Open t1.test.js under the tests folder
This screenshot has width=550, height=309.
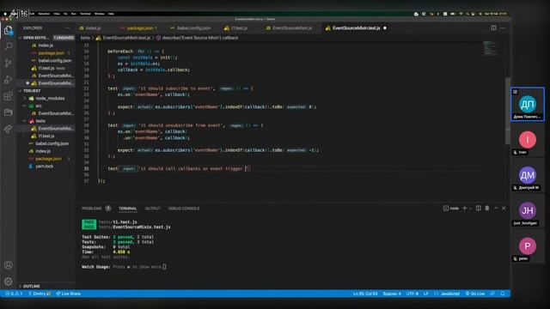(46, 136)
